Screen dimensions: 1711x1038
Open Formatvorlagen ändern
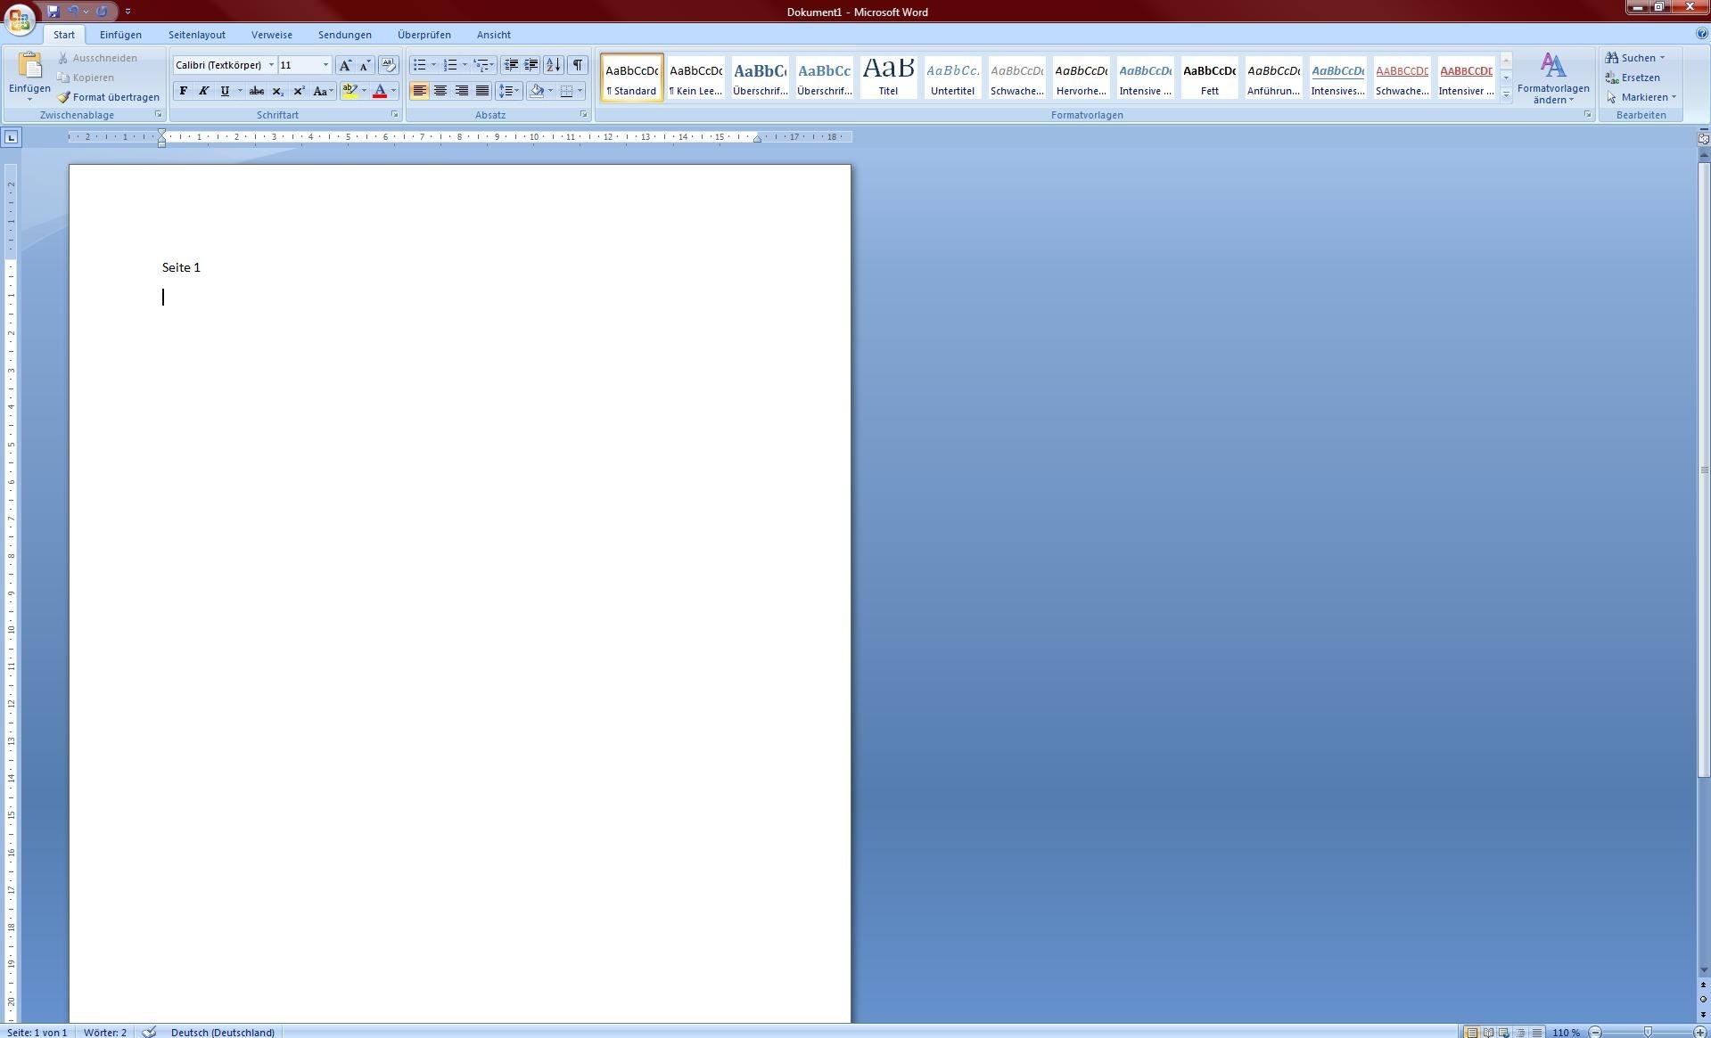1553,78
